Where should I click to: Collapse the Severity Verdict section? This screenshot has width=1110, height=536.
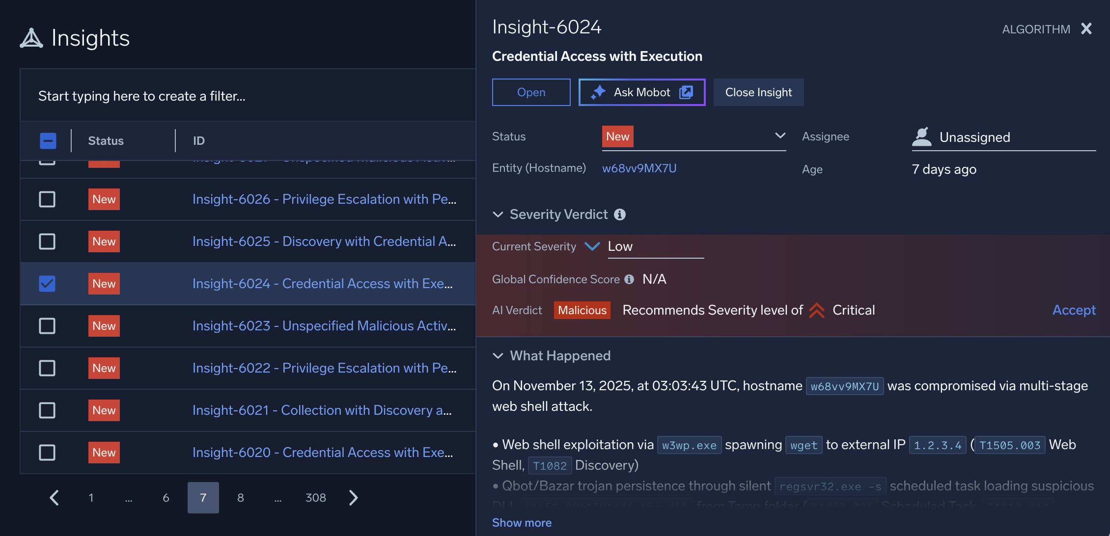pos(498,214)
